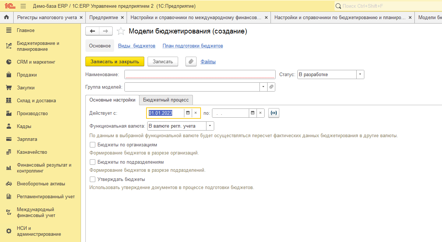Click into the 'Наименование' text field
442x242 pixels.
point(200,75)
